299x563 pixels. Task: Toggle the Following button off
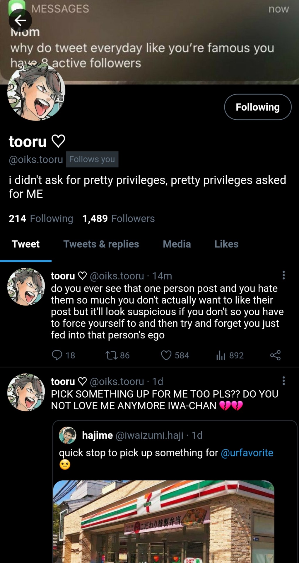258,107
